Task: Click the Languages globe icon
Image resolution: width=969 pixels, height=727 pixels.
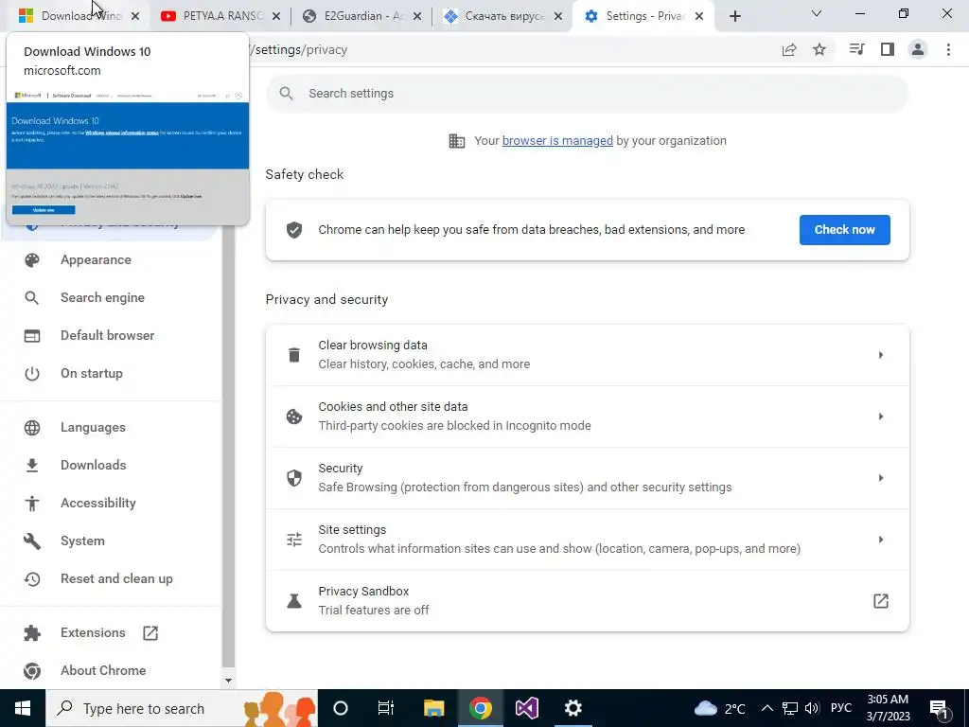Action: pos(32,428)
